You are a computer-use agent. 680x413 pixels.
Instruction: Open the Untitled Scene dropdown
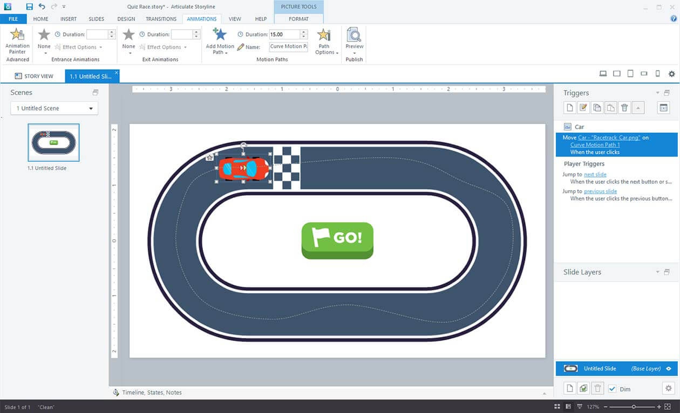coord(55,108)
